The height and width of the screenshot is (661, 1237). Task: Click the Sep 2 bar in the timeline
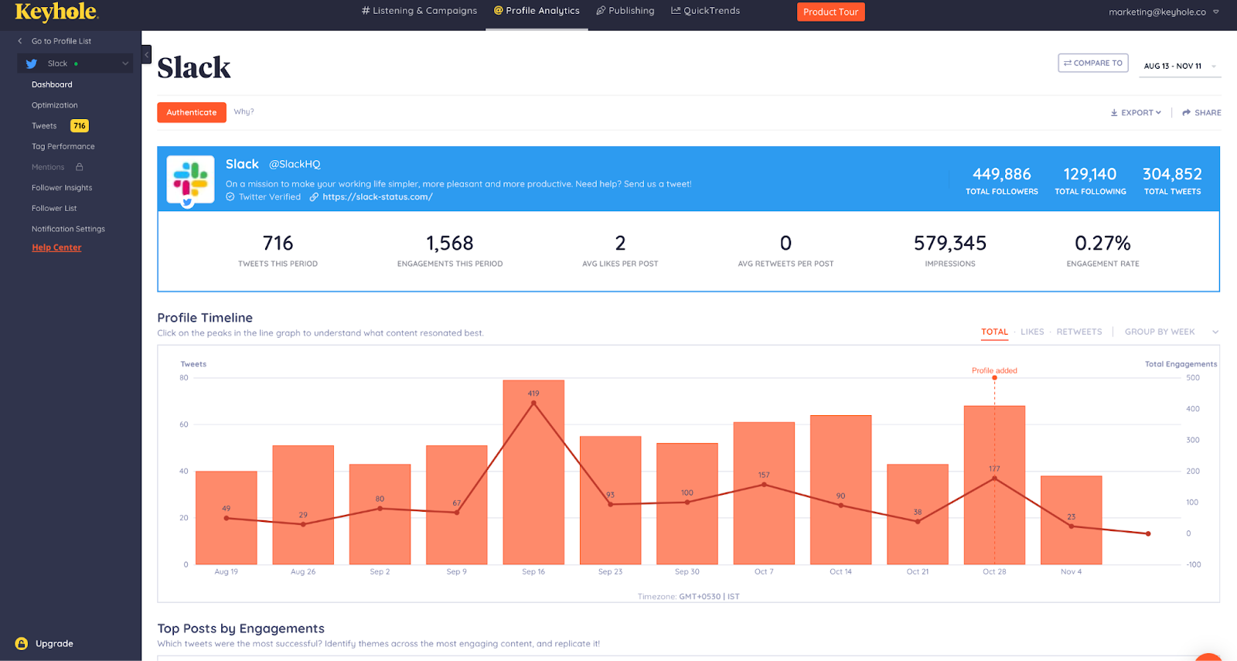[380, 514]
